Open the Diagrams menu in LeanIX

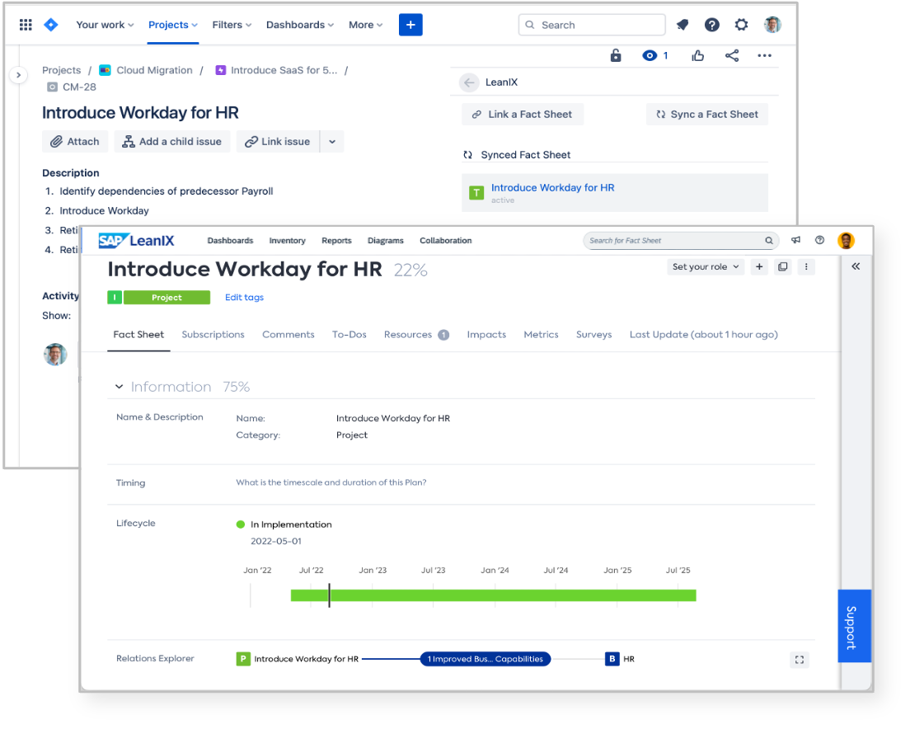tap(386, 241)
